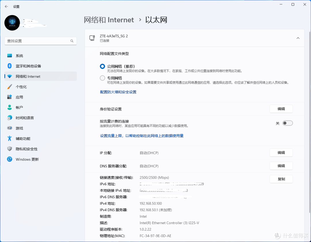Screen dimensions: 311x242
Task: Click the search magnifier icon
Action: (72, 41)
